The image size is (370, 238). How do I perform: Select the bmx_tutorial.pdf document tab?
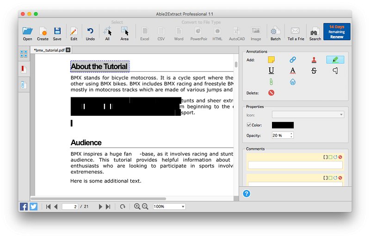pyautogui.click(x=49, y=50)
